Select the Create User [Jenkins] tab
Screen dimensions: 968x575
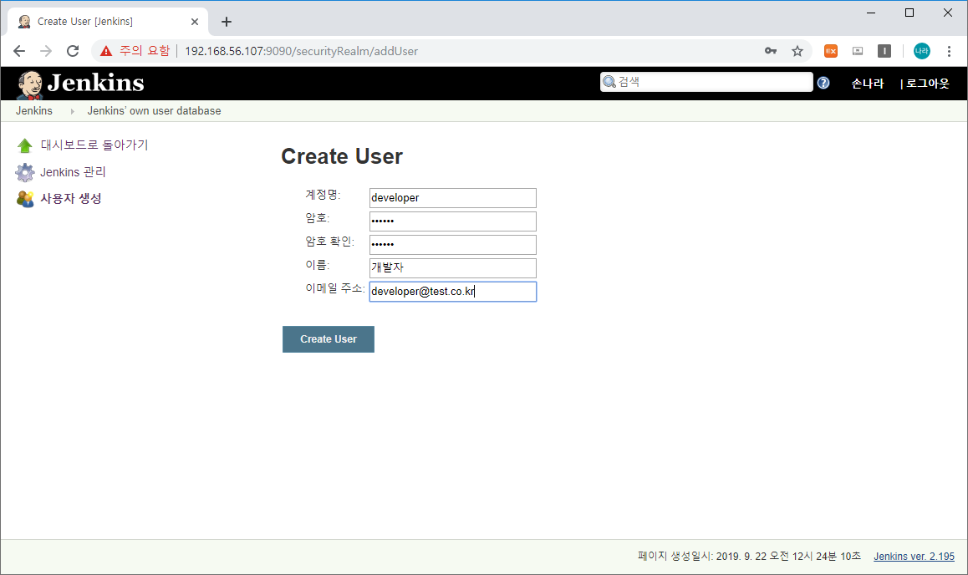click(x=108, y=22)
